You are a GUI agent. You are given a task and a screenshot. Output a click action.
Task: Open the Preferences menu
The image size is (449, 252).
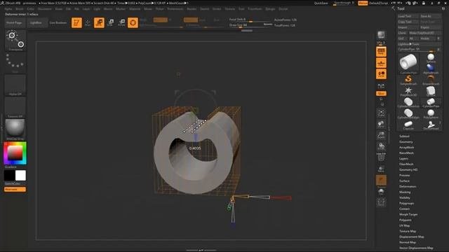175,9
